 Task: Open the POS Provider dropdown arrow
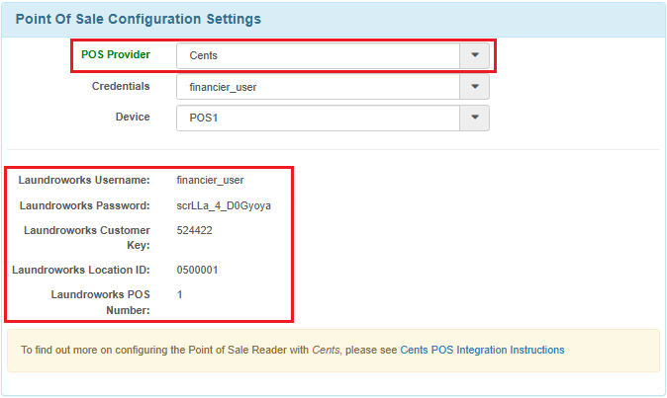pos(474,55)
